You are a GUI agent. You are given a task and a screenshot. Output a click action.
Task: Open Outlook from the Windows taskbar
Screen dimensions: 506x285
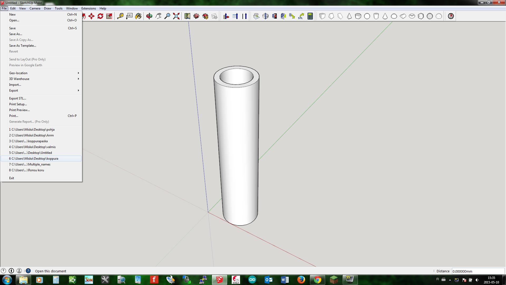point(269,280)
